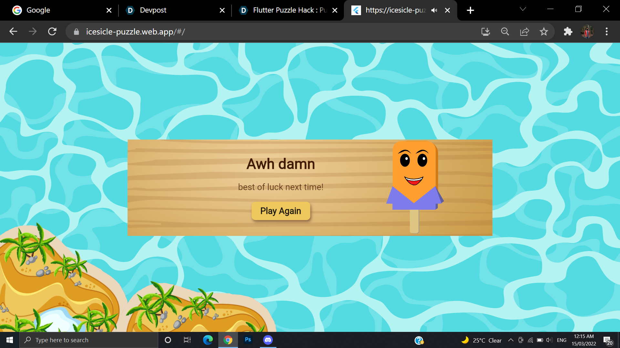Click the install app icon
620x348 pixels.
(x=486, y=32)
